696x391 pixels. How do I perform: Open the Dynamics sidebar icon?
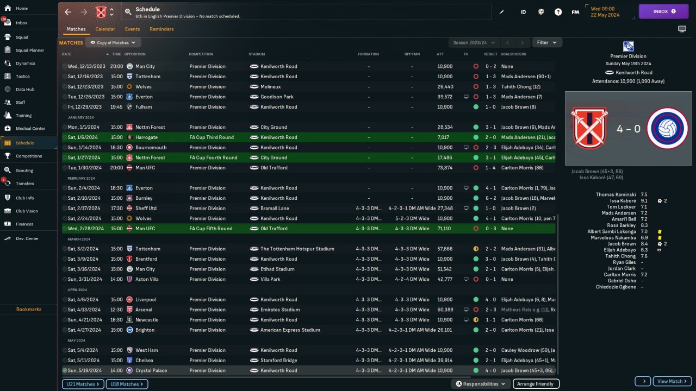(x=8, y=64)
